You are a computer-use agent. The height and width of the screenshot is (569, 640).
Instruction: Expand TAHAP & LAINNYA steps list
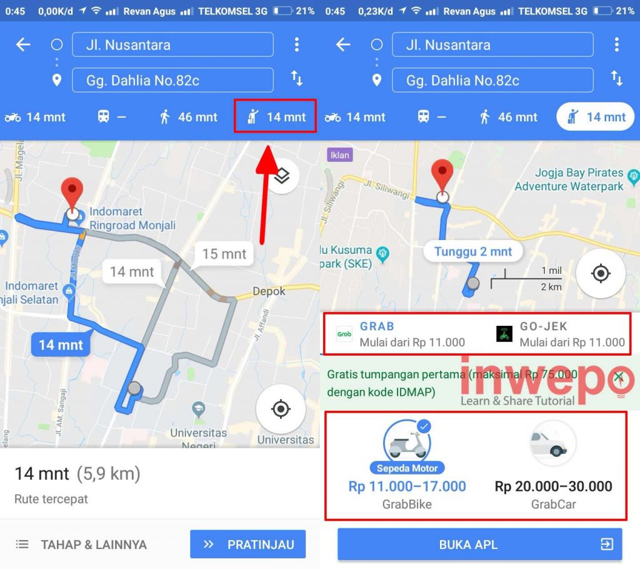click(81, 545)
